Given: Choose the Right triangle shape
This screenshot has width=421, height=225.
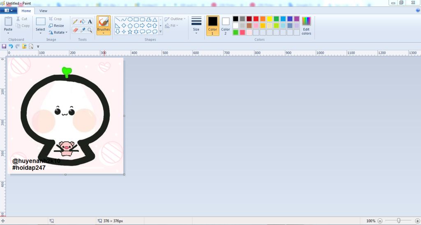Looking at the screenshot, I should [118, 26].
